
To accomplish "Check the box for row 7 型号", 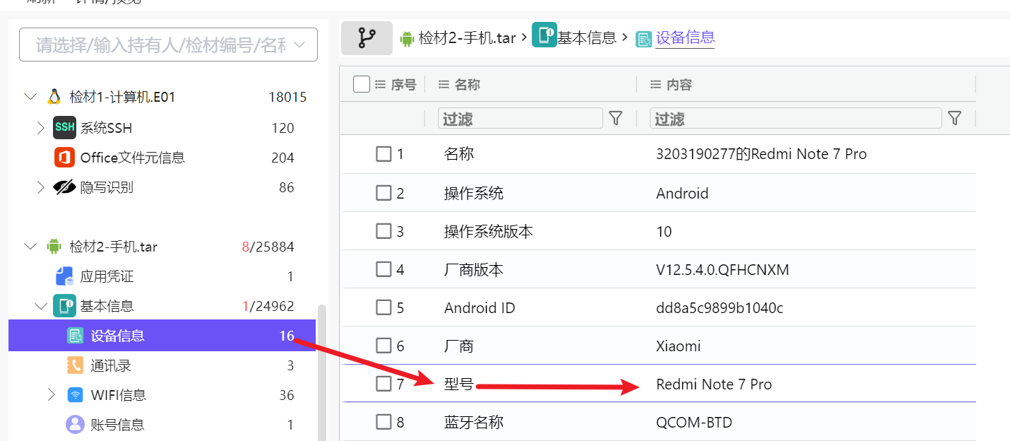I will point(384,384).
